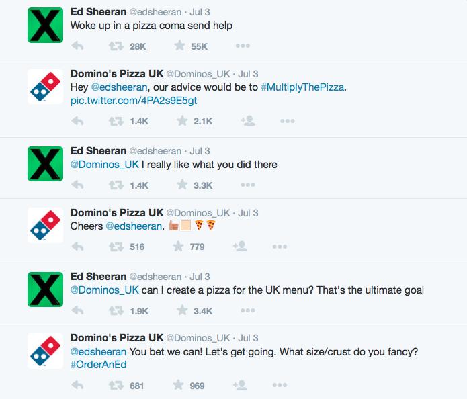Viewport: 467px width, 399px height.
Task: Favorite the #MultiplyThePizza tweet
Action: [x=182, y=121]
